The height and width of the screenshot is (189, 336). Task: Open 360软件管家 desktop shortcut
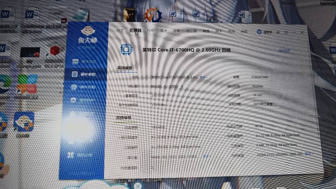click(26, 87)
